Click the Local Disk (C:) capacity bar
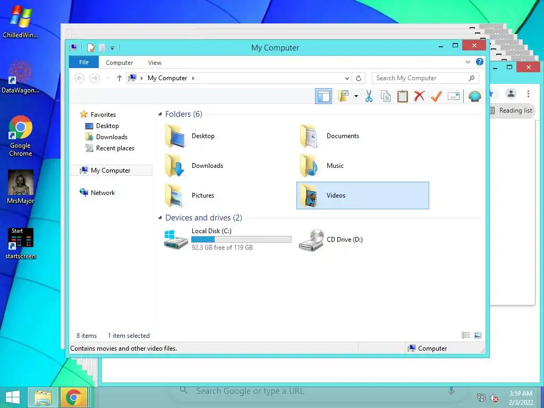Screen dimensions: 544x408 pos(241,239)
